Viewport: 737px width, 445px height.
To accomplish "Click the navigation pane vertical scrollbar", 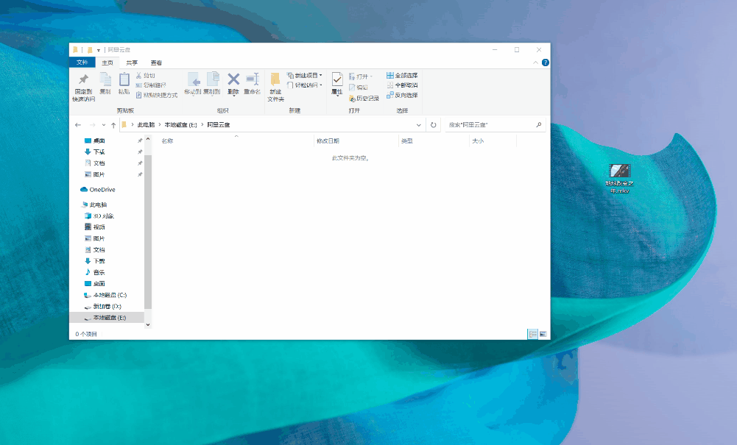I will [x=148, y=221].
